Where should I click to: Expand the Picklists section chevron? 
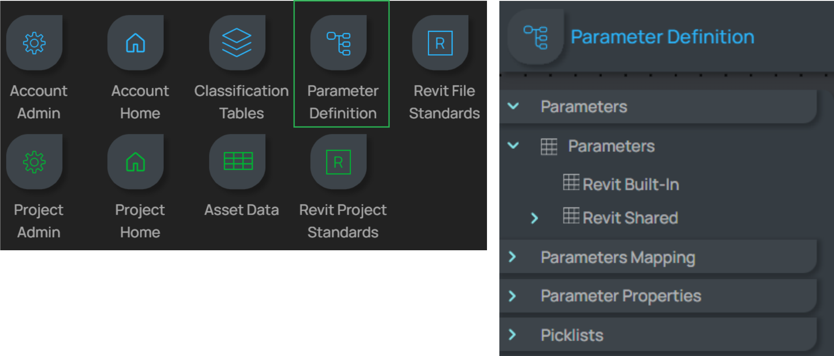pyautogui.click(x=513, y=335)
